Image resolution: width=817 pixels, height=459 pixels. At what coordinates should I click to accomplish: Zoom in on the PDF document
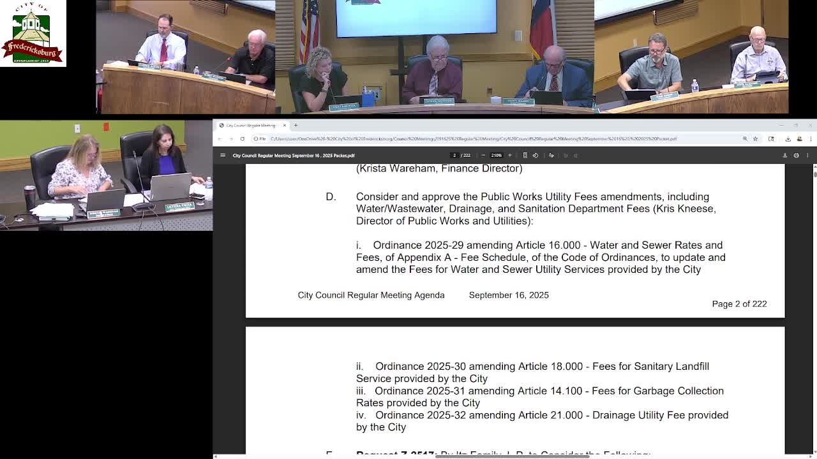pos(511,155)
